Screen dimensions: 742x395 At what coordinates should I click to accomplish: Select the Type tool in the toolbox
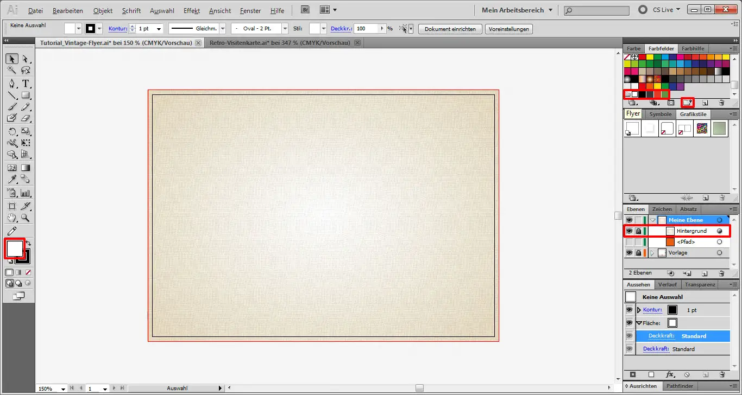26,84
